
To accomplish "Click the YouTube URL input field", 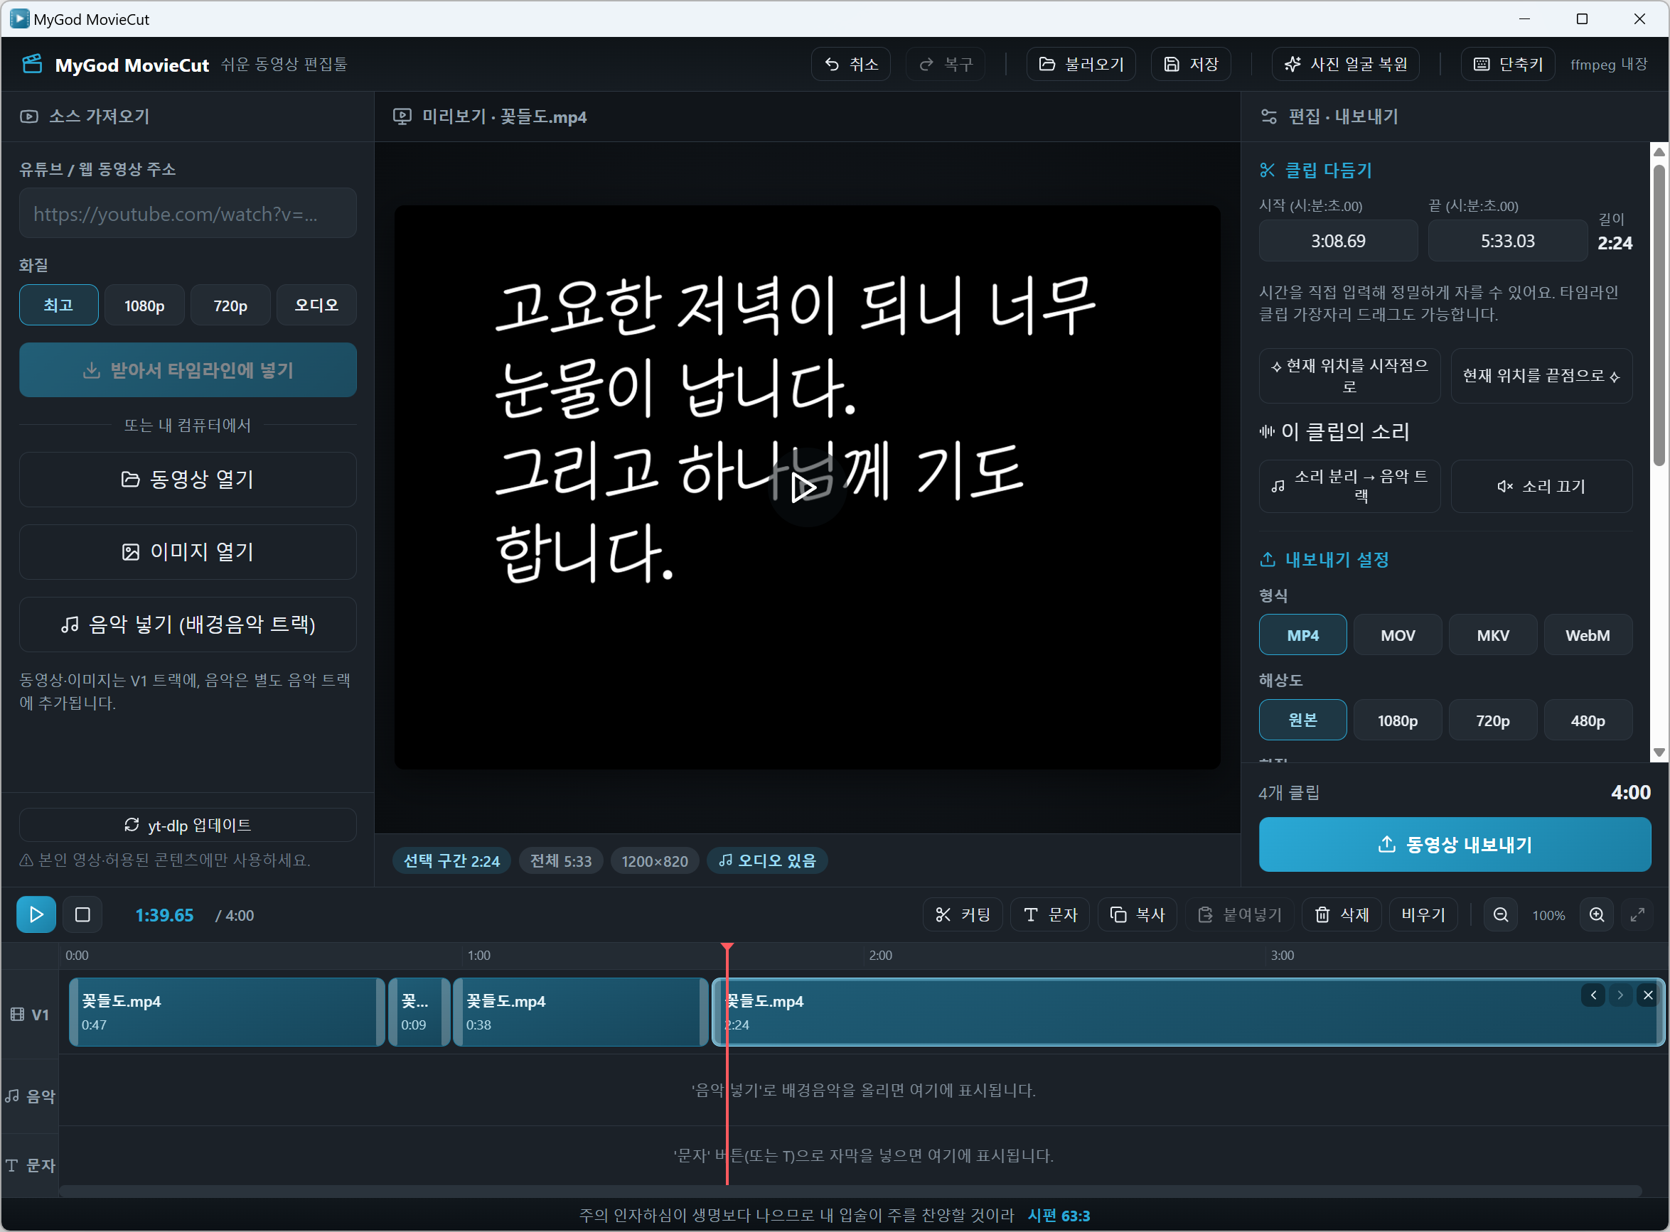I will pos(188,213).
